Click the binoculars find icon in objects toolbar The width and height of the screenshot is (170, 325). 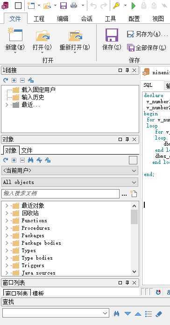pos(31,160)
